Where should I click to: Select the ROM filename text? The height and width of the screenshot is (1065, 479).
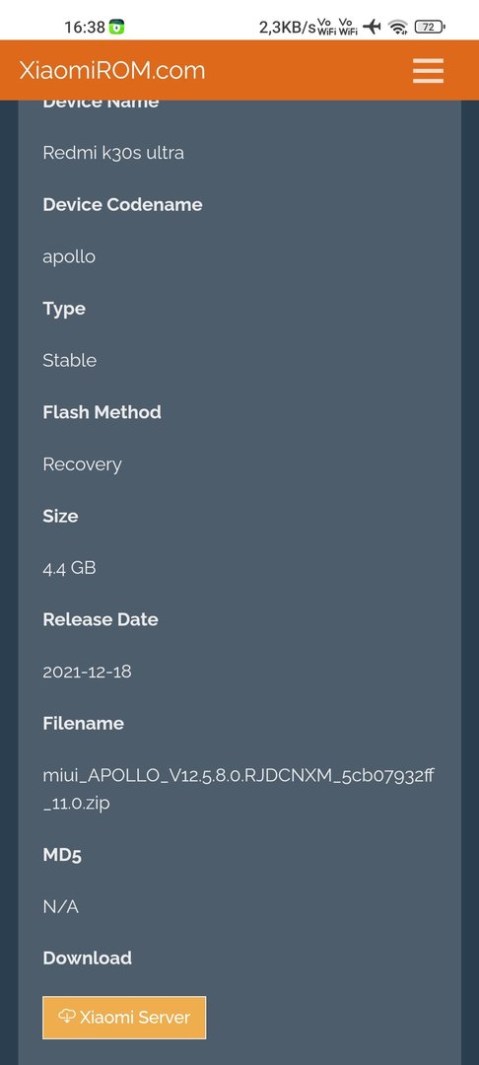coord(239,789)
